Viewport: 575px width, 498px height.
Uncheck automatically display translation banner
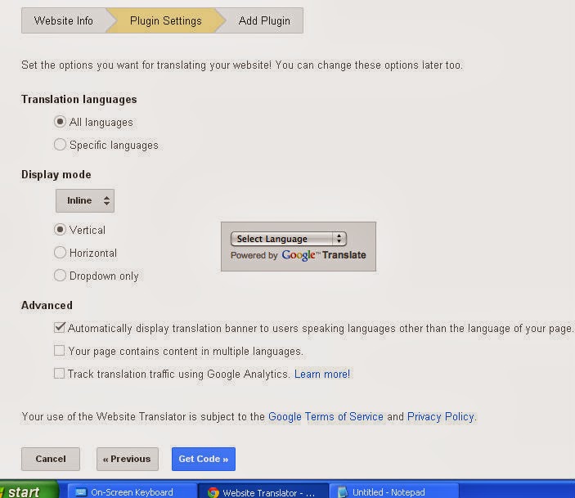60,327
